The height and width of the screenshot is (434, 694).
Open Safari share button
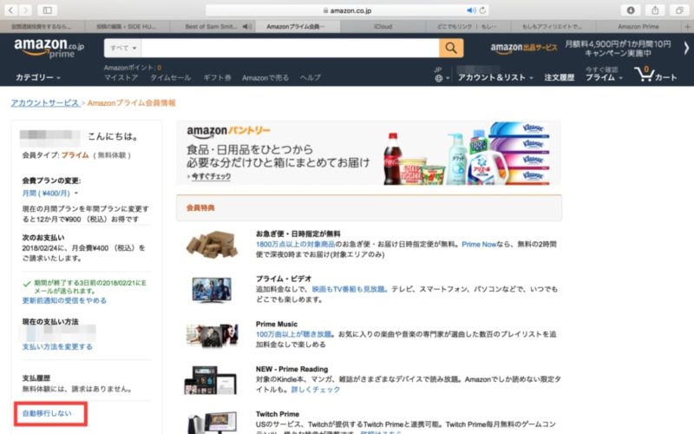(655, 10)
